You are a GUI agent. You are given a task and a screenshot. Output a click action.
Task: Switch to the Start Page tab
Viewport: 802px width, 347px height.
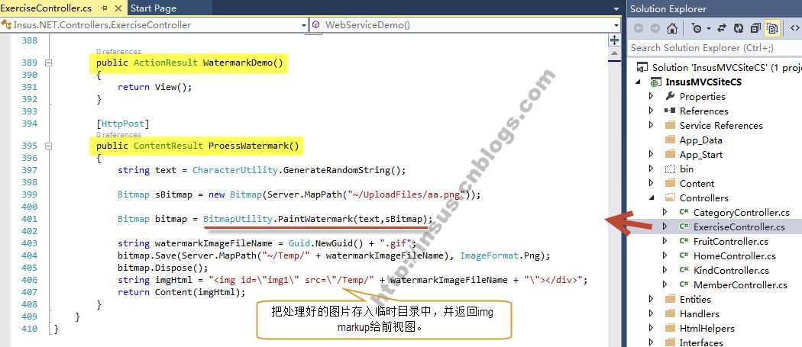click(x=154, y=8)
